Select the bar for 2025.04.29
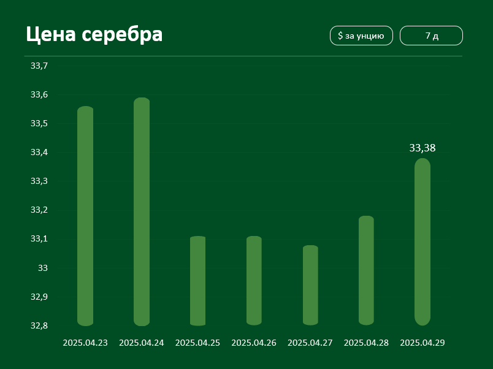 [x=422, y=242]
